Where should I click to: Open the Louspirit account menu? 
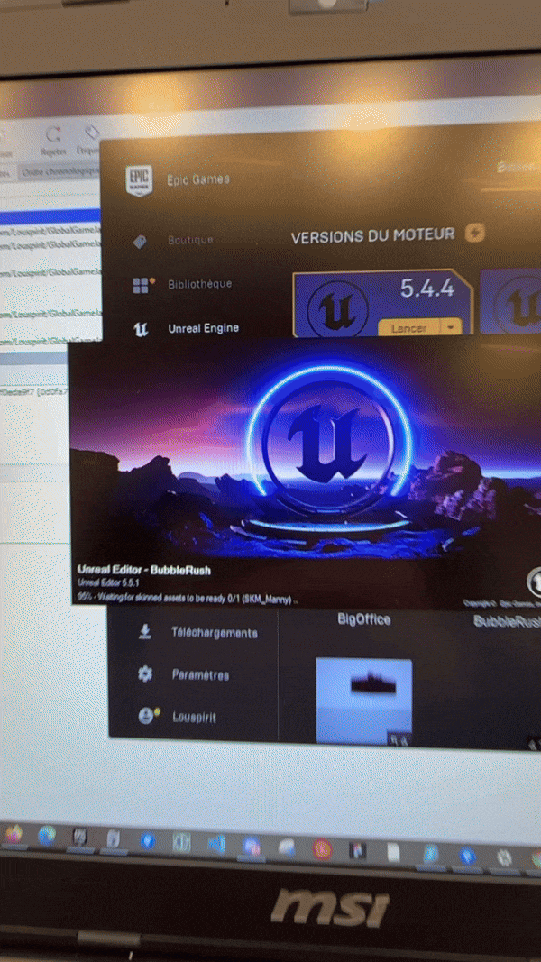click(x=194, y=717)
